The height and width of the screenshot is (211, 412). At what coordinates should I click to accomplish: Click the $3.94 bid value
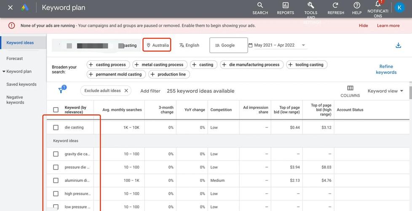click(x=294, y=167)
